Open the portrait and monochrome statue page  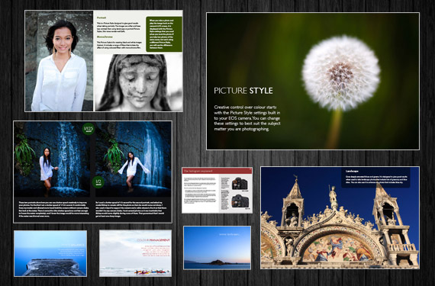tap(104, 61)
